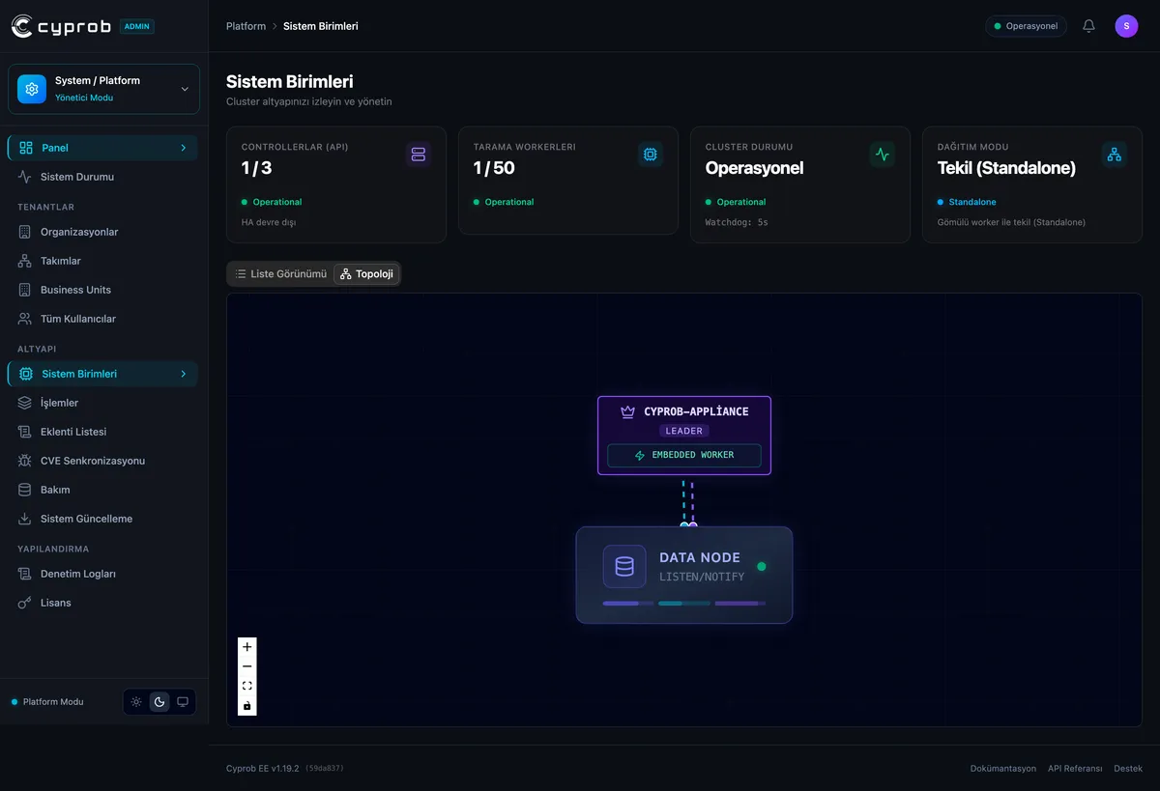Click the LEADER badge
Viewport: 1160px width, 791px height.
click(x=684, y=431)
